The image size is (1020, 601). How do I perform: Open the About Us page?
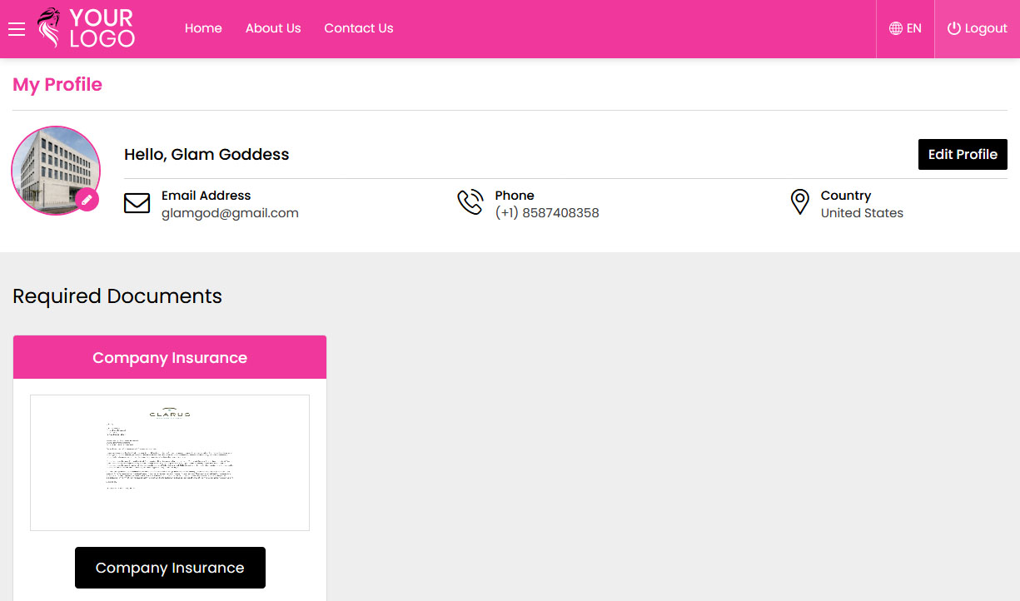pos(273,28)
